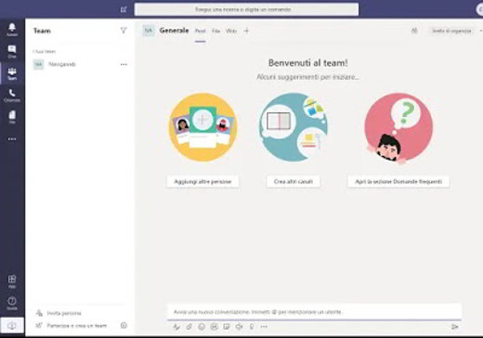Image resolution: width=483 pixels, height=338 pixels.
Task: Click the Benvenuti al team! heading
Action: point(308,63)
